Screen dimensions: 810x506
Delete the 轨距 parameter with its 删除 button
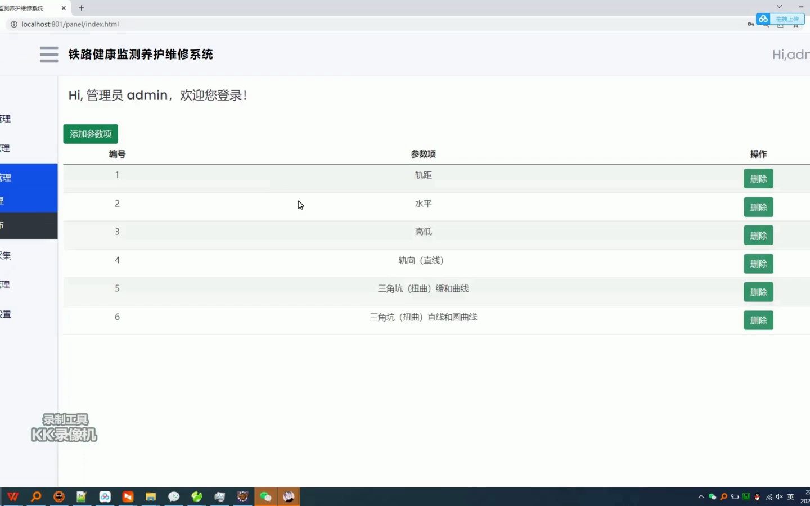pyautogui.click(x=758, y=178)
